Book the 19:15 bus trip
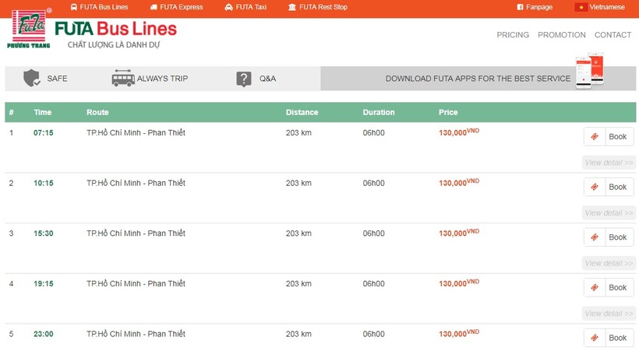This screenshot has height=351, width=639. click(x=609, y=288)
